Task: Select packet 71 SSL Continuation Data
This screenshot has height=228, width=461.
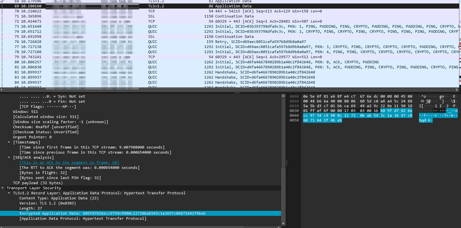Action: (x=229, y=16)
